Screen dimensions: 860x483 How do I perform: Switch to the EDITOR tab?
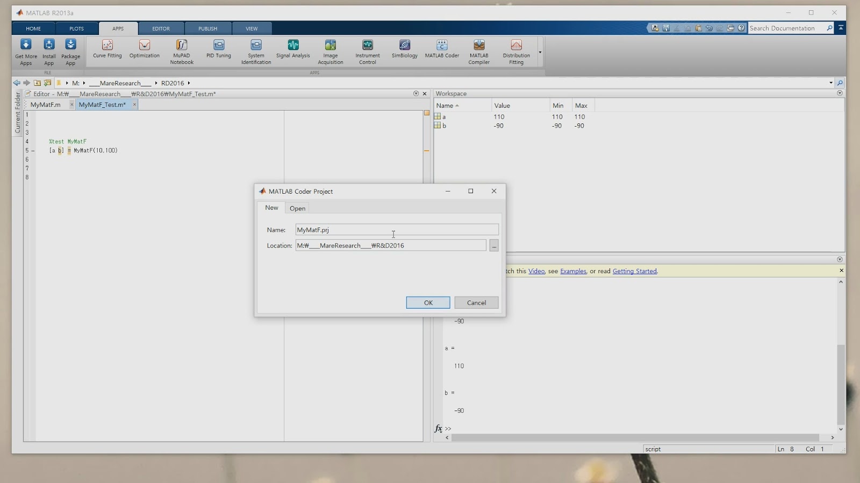(161, 28)
